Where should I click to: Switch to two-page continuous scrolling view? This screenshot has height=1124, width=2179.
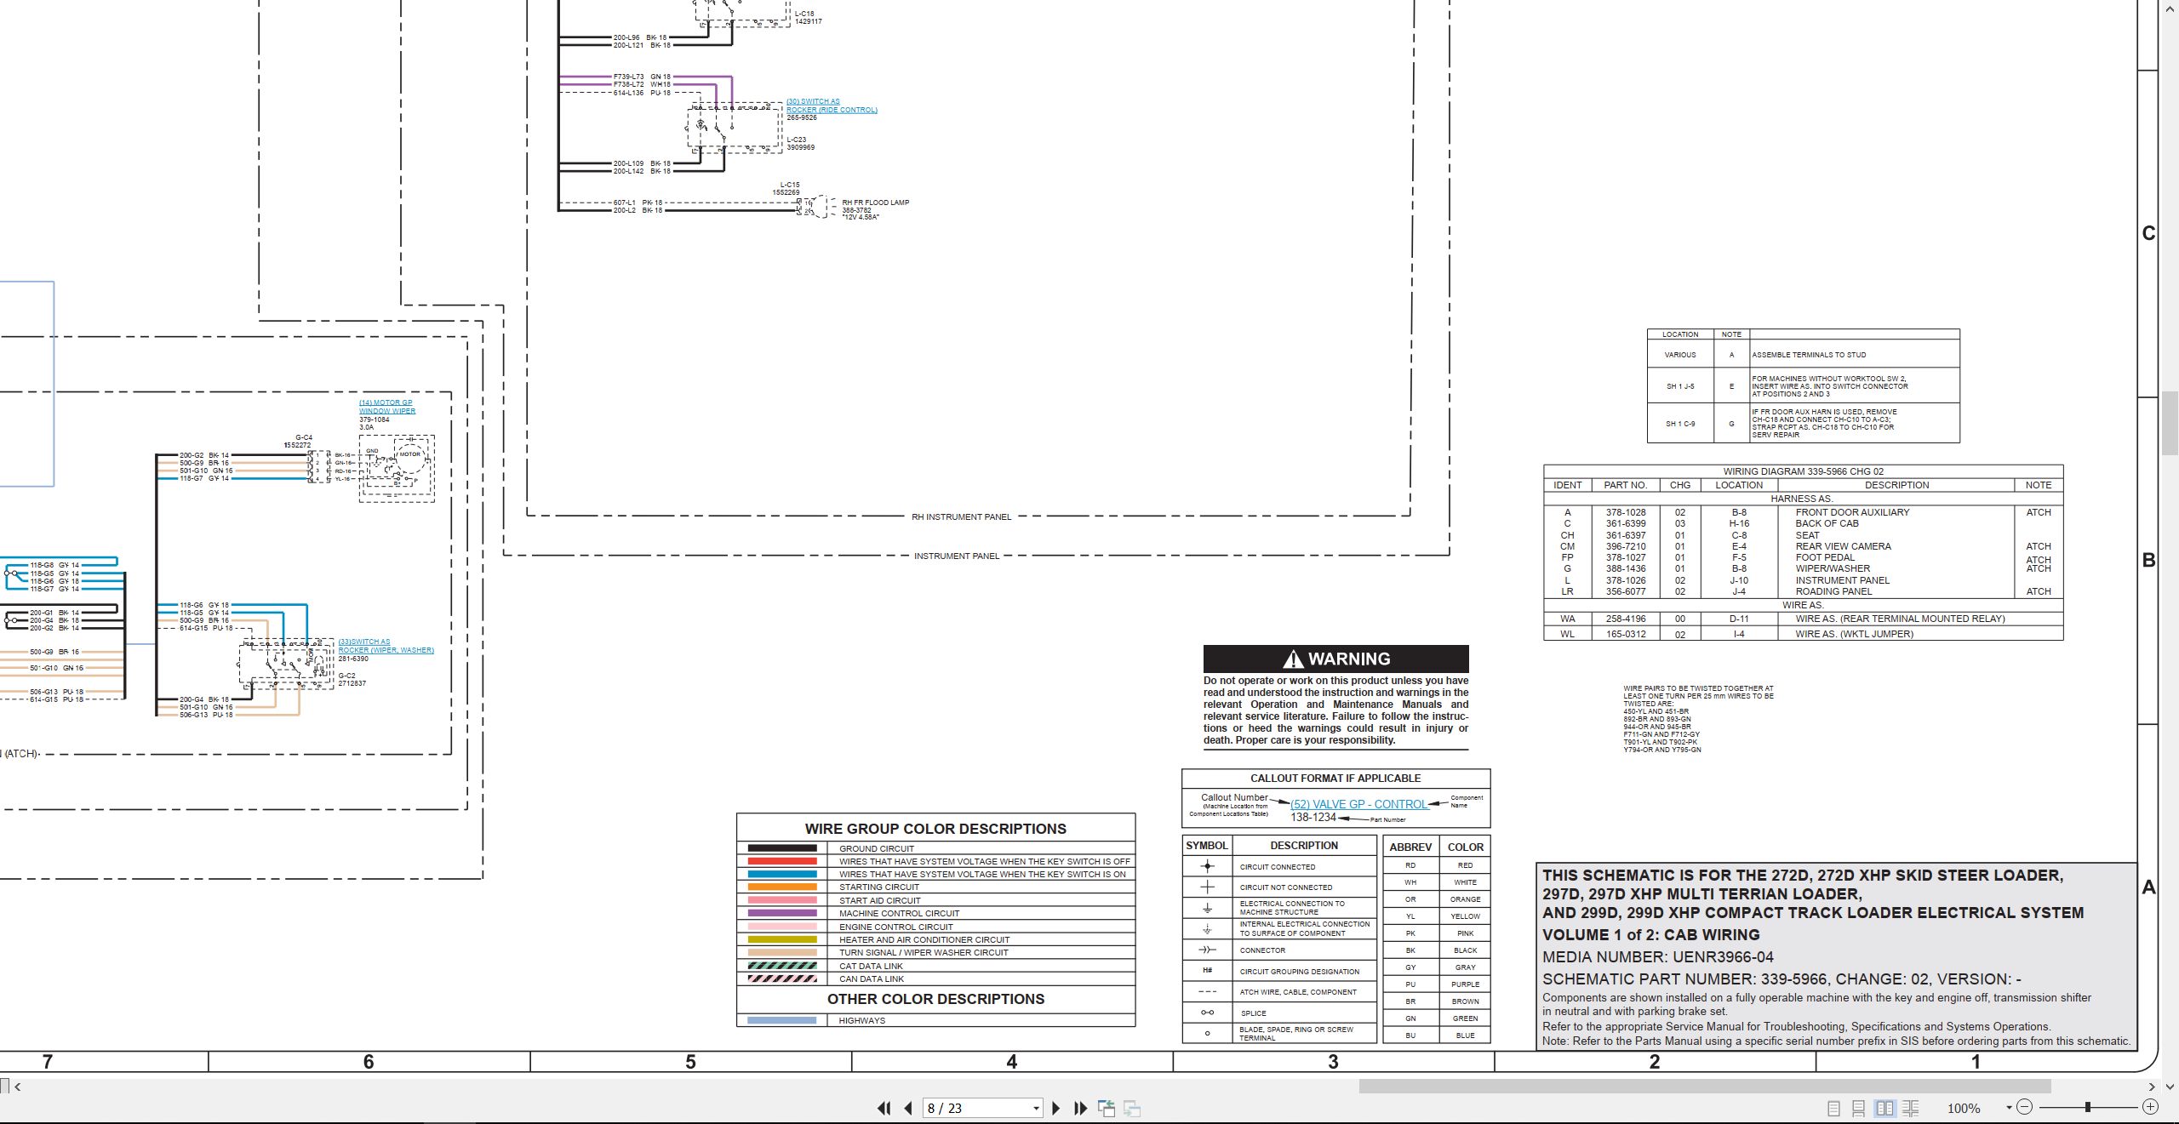point(1910,1108)
